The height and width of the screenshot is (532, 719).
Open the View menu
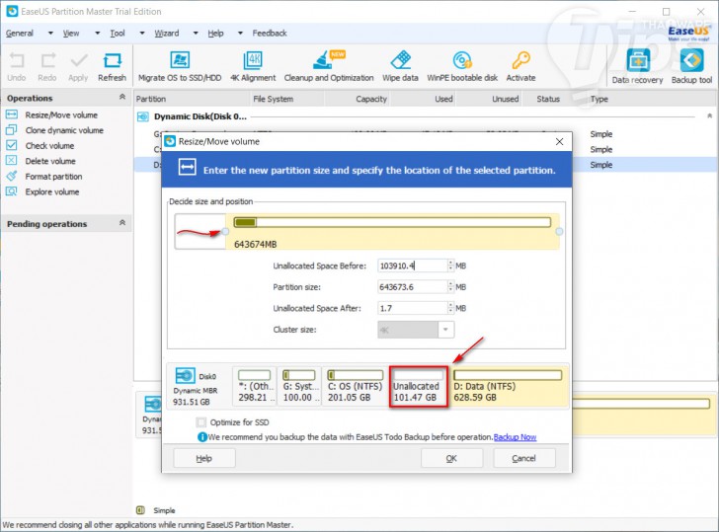71,33
